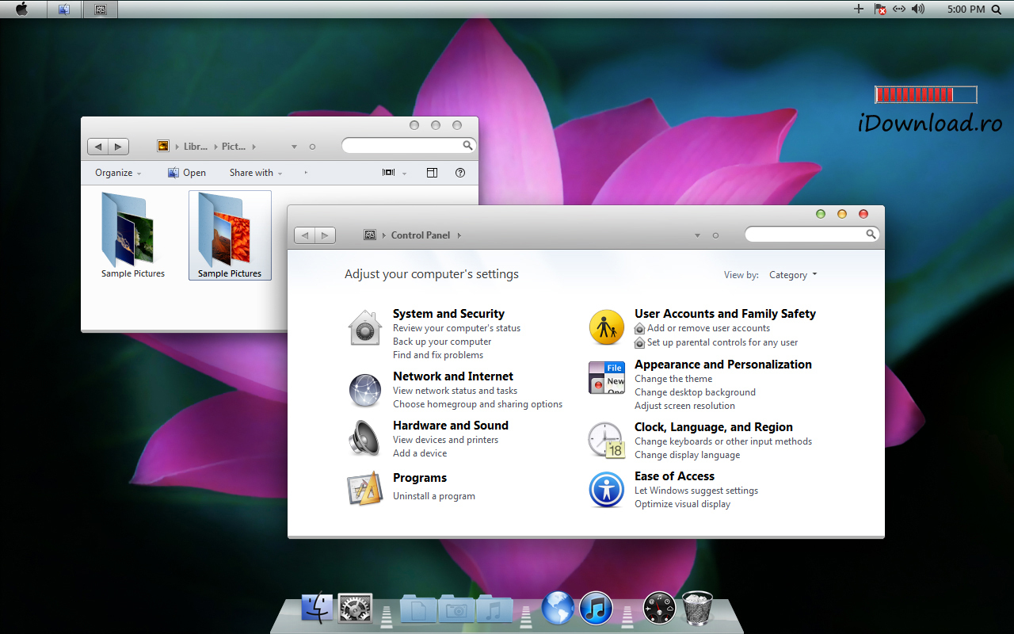
Task: Expand the View by Category dropdown
Action: coord(793,275)
